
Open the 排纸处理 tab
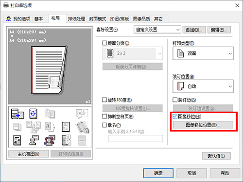(x=76, y=19)
